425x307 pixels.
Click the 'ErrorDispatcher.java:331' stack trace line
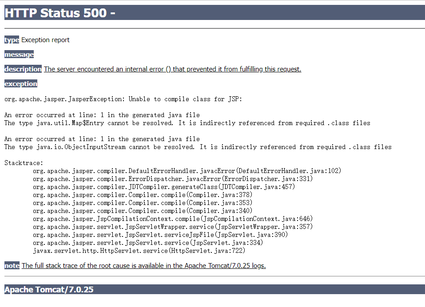173,179
